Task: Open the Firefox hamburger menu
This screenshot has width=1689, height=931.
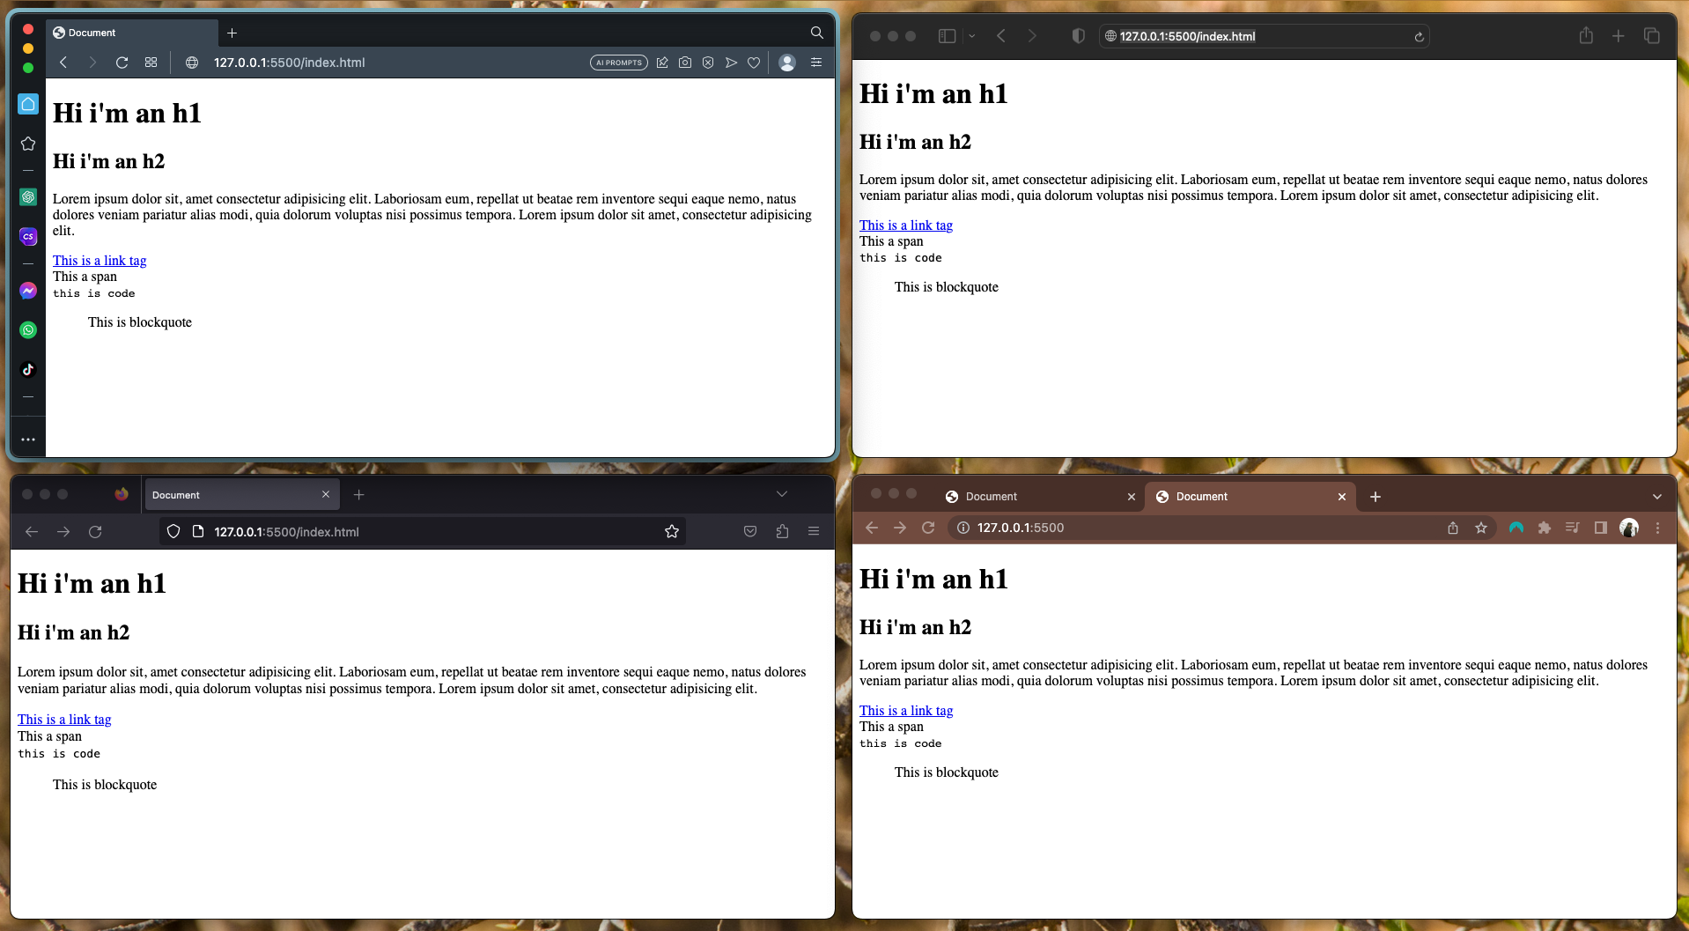Action: 813,531
